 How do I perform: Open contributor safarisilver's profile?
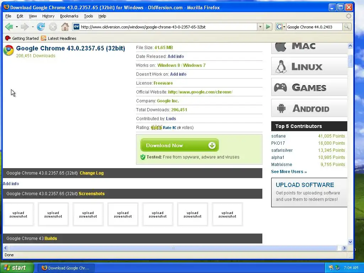[282, 150]
